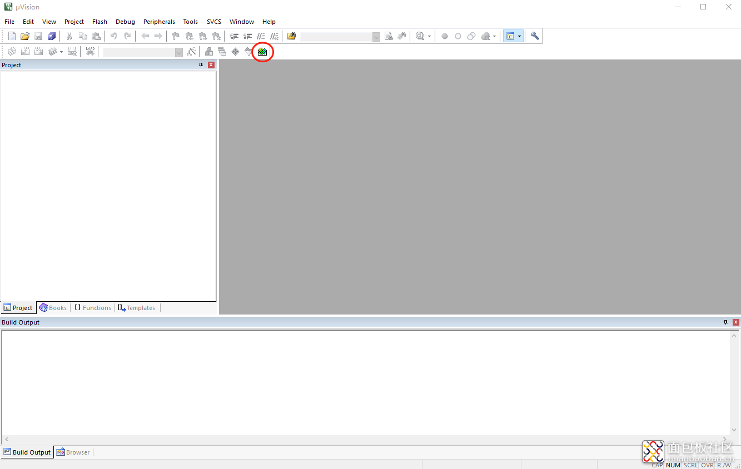Close the Build Output panel

pos(736,322)
